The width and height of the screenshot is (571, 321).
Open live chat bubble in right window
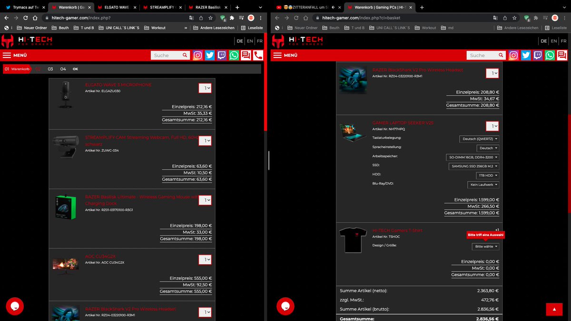[x=285, y=306]
